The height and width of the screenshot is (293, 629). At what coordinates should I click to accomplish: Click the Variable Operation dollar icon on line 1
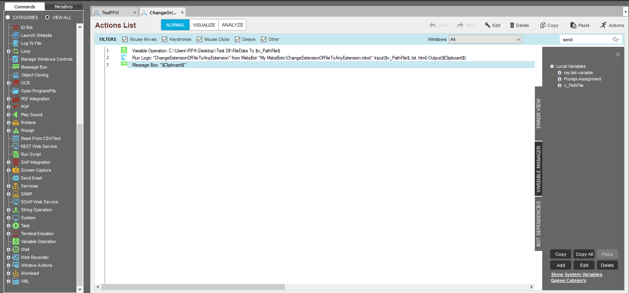tap(124, 50)
